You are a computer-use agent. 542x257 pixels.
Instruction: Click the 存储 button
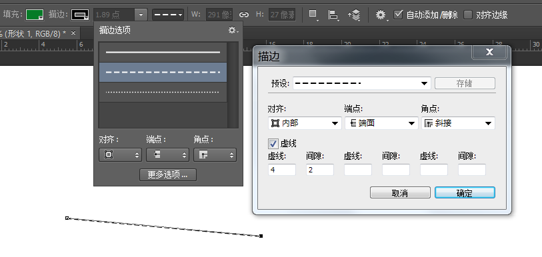click(465, 83)
